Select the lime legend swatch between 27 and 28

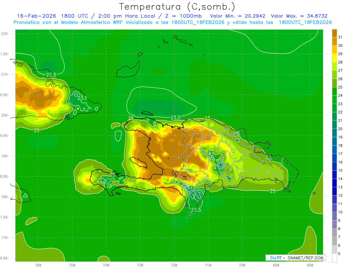[x=334, y=66]
